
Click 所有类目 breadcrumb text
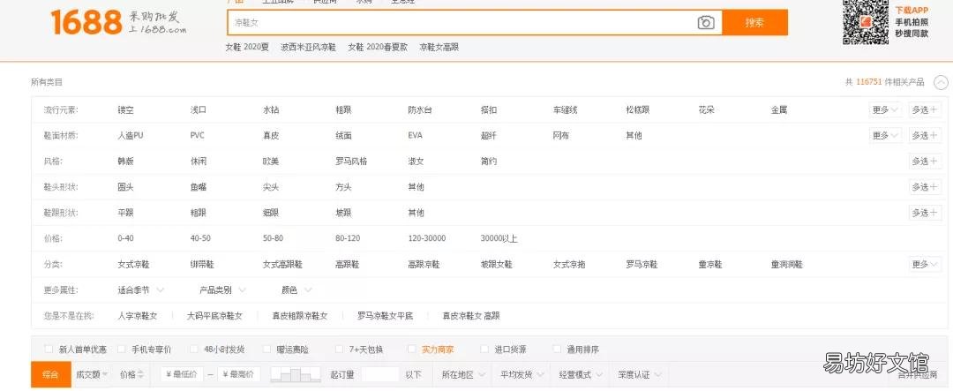tap(47, 82)
